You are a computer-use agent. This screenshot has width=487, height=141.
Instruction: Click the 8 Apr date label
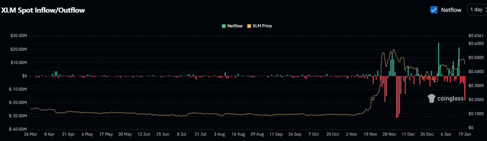(50, 134)
